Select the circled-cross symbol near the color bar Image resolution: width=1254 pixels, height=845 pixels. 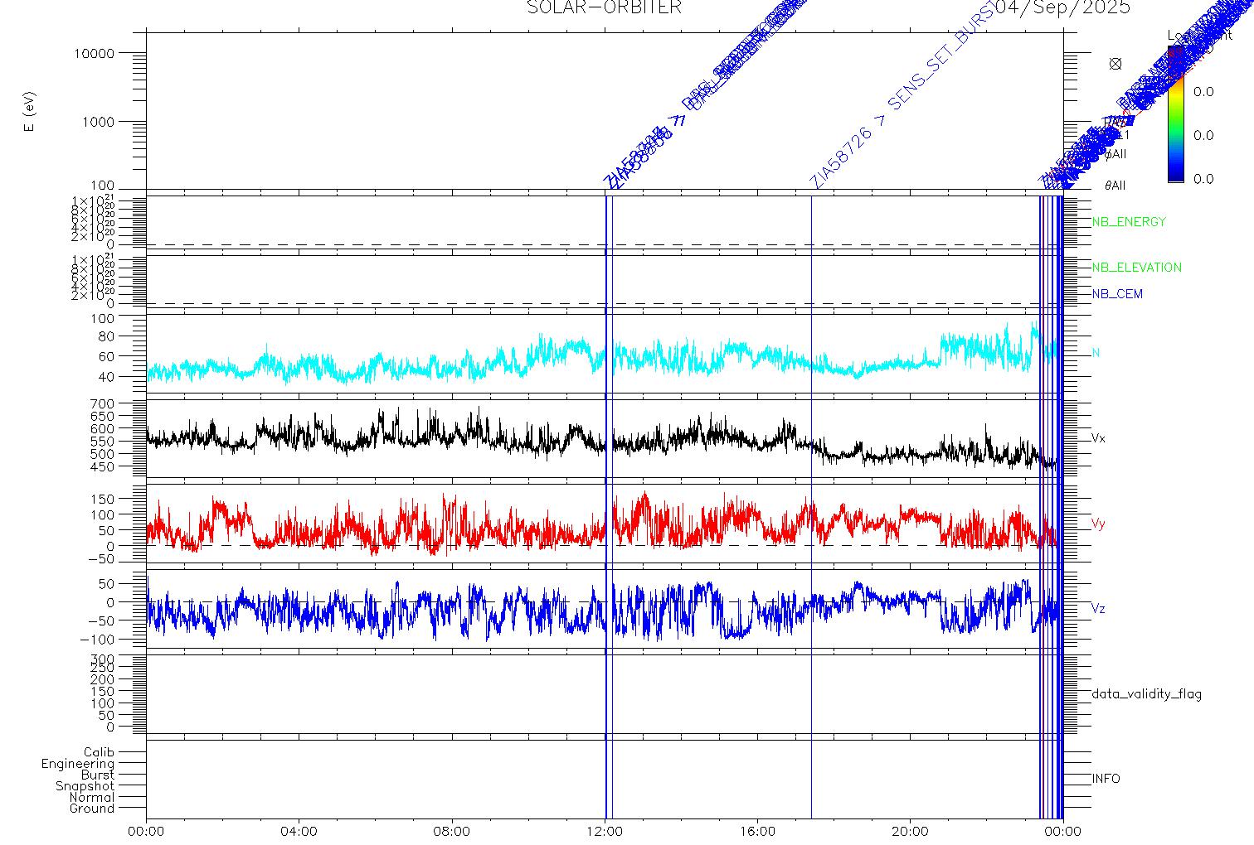[1115, 64]
